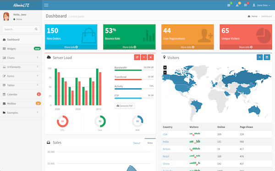The image size is (275, 171).
Task: Click the search magnifier icon in sidebar
Action: click(36, 29)
